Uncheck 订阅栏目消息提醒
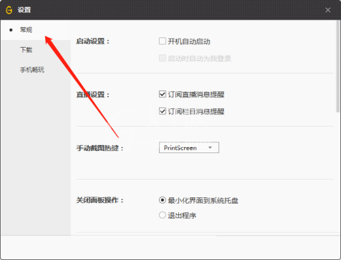 (162, 111)
